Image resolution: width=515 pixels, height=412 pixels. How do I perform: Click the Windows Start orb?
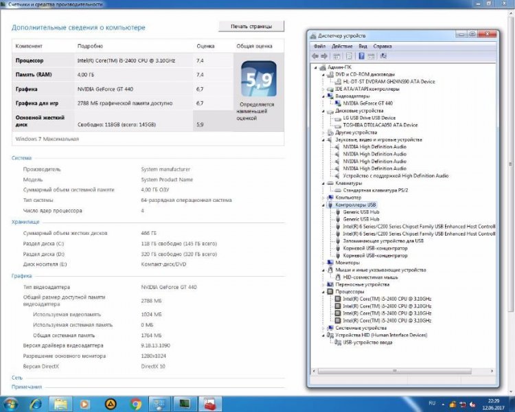pyautogui.click(x=10, y=404)
